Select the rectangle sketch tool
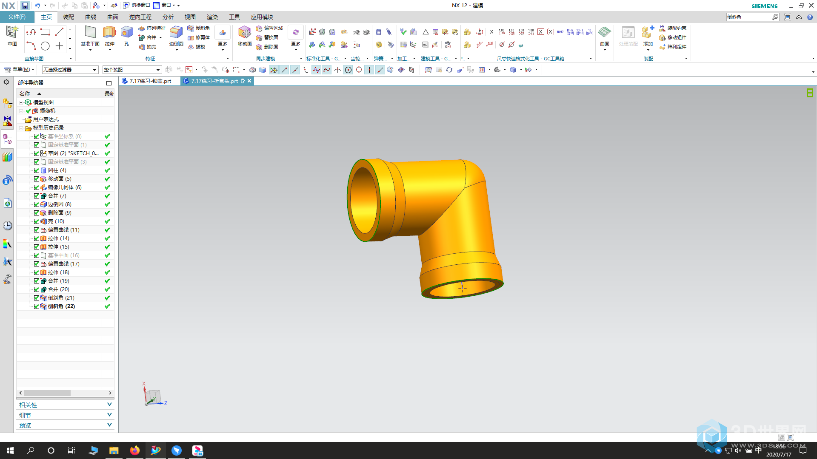This screenshot has width=817, height=459. point(45,32)
